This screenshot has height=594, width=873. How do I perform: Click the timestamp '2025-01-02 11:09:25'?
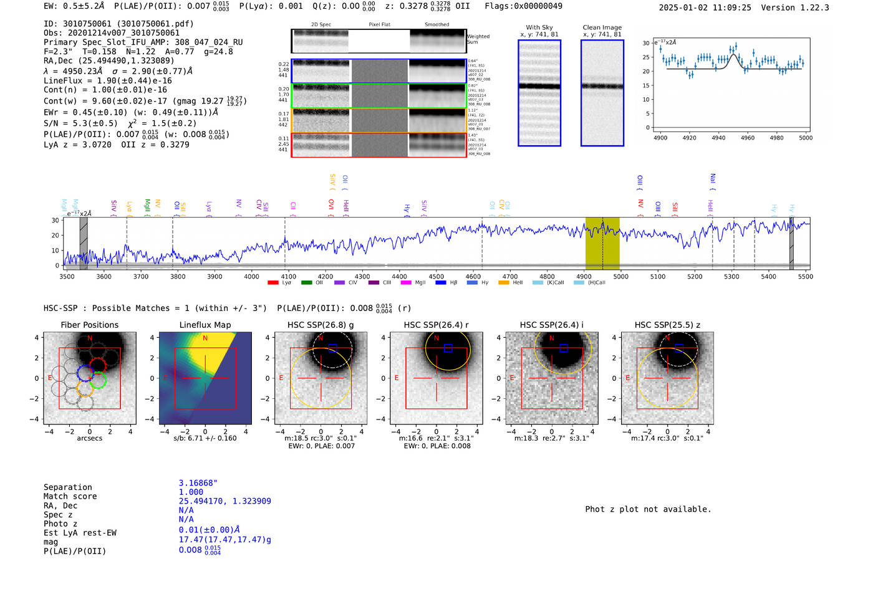(705, 7)
